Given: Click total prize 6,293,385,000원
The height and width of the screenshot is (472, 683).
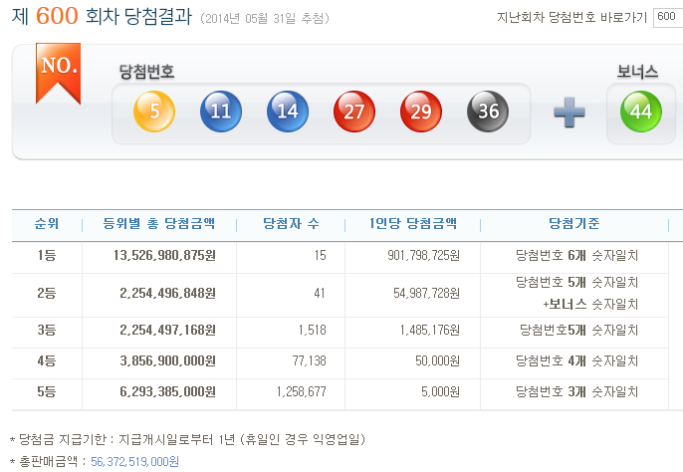Looking at the screenshot, I should 167,391.
